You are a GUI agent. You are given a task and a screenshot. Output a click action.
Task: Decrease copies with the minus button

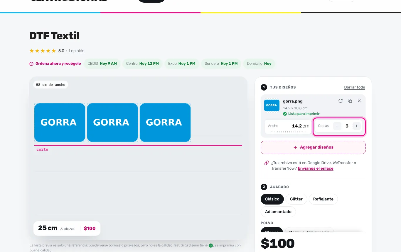tap(337, 126)
